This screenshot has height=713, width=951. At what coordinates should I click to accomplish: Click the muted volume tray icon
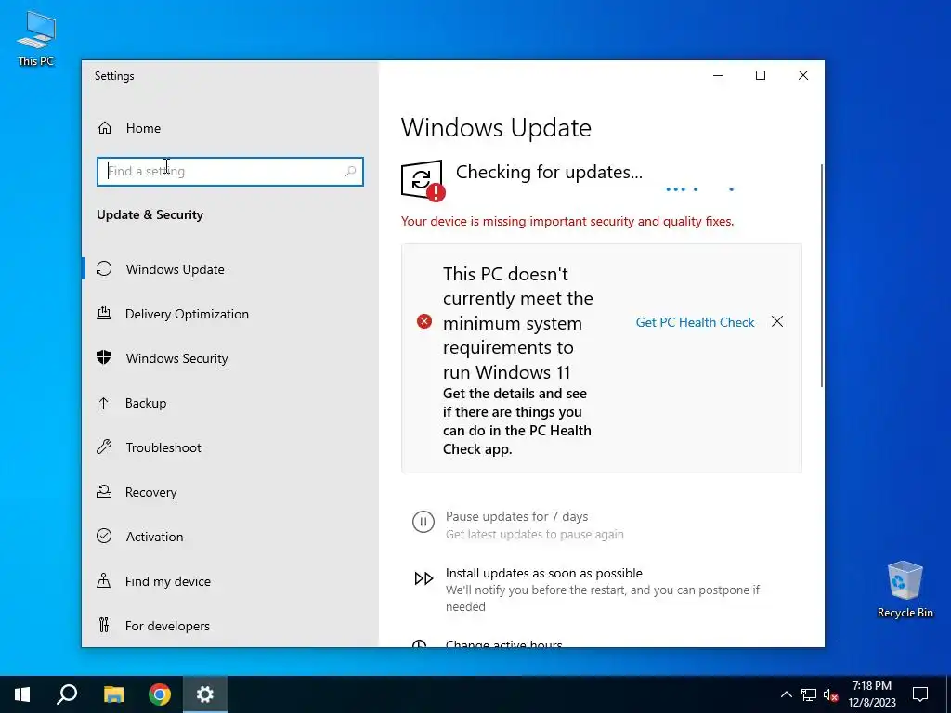click(x=831, y=694)
